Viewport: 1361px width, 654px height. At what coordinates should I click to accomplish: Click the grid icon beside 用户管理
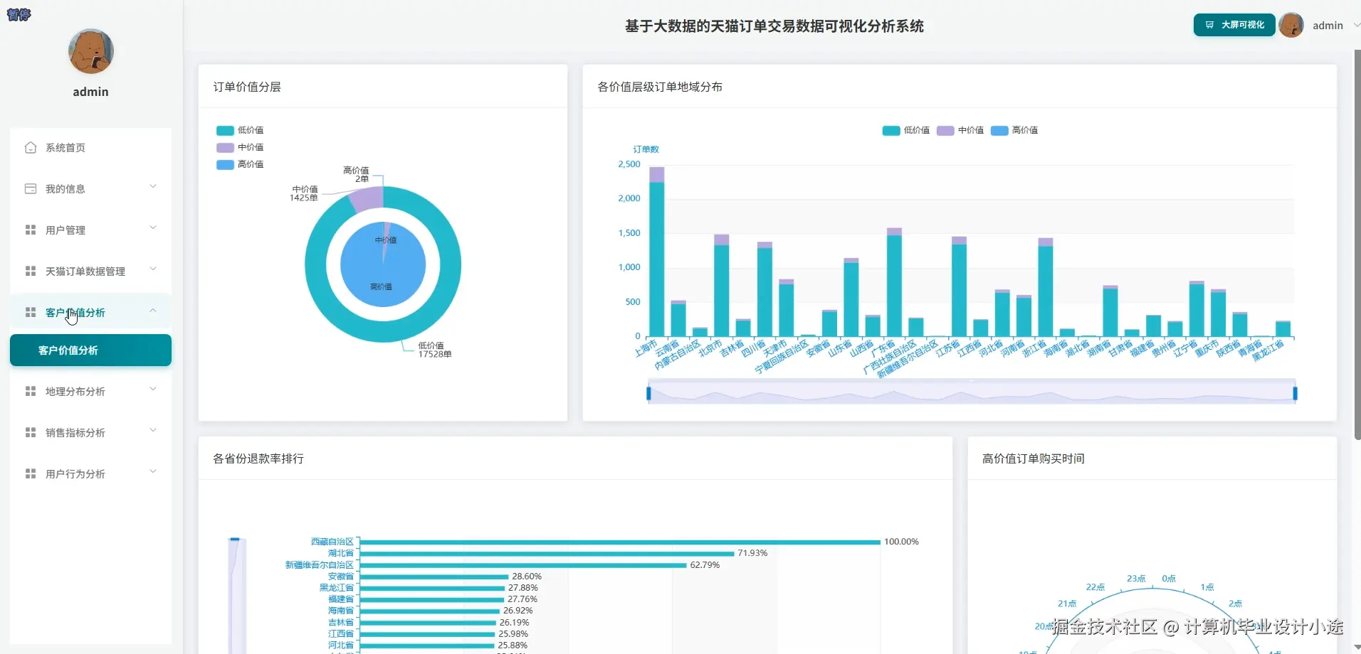tap(31, 230)
